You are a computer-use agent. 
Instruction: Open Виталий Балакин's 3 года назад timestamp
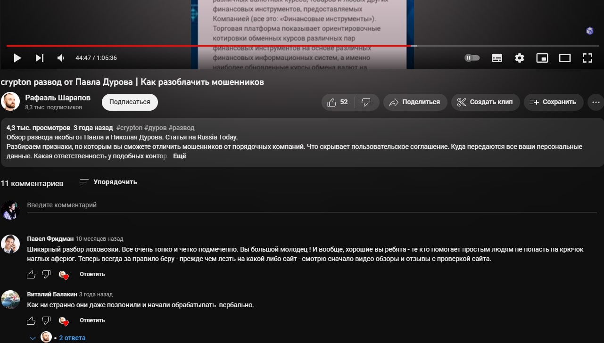pos(96,294)
